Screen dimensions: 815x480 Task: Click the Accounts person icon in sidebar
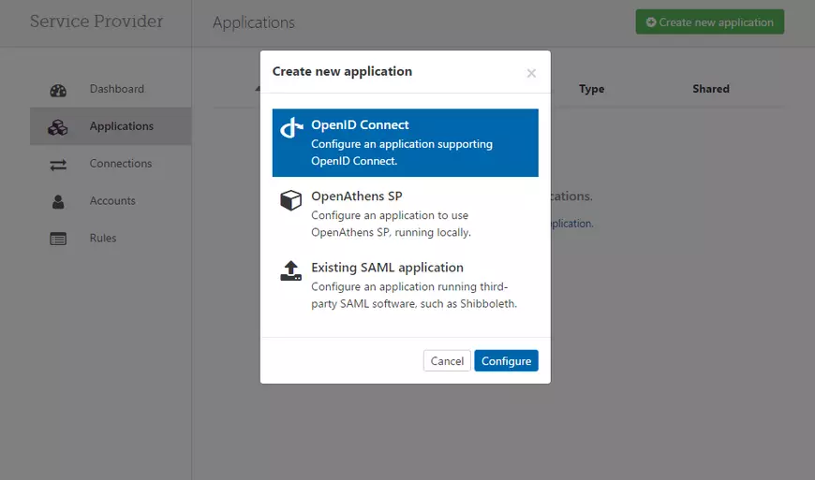[58, 202]
